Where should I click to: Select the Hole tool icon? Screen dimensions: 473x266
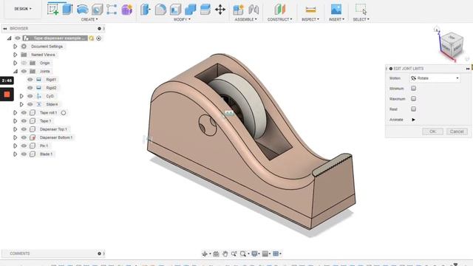point(97,10)
